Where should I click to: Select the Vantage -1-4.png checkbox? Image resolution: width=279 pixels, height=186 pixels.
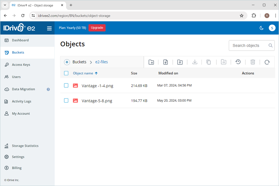click(66, 86)
